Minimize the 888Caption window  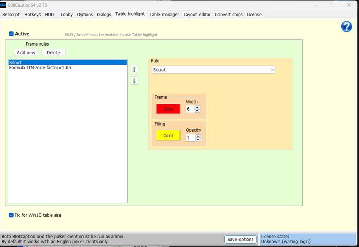(315, 5)
